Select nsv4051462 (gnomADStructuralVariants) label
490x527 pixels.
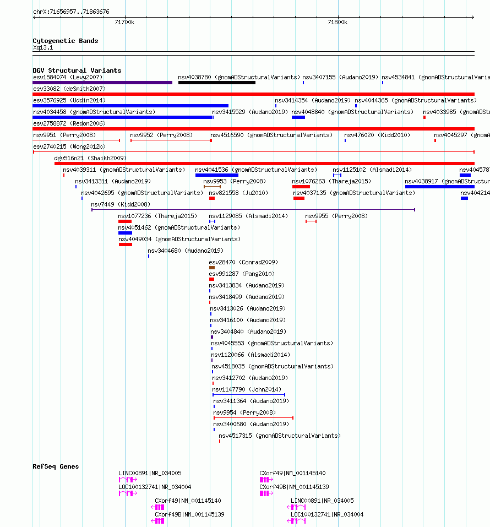(179, 228)
